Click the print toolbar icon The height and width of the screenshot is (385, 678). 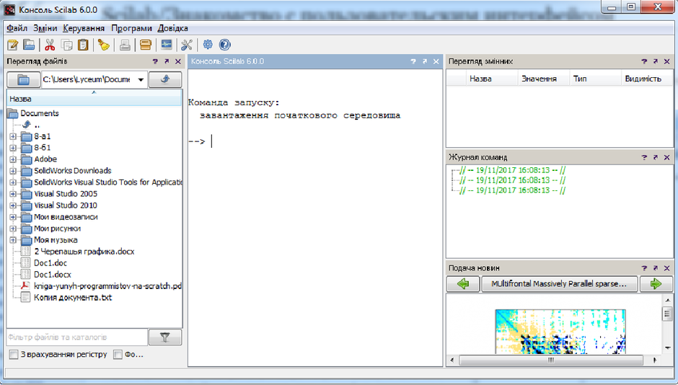(x=125, y=45)
